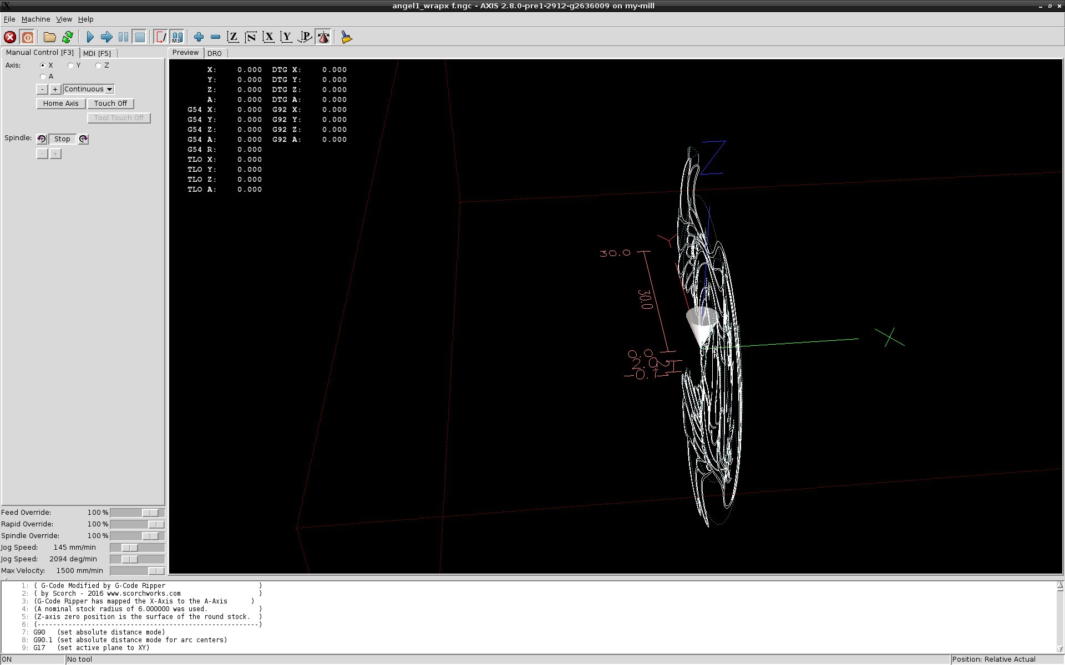
Task: Toggle the Emergency Stop button
Action: pyautogui.click(x=10, y=37)
